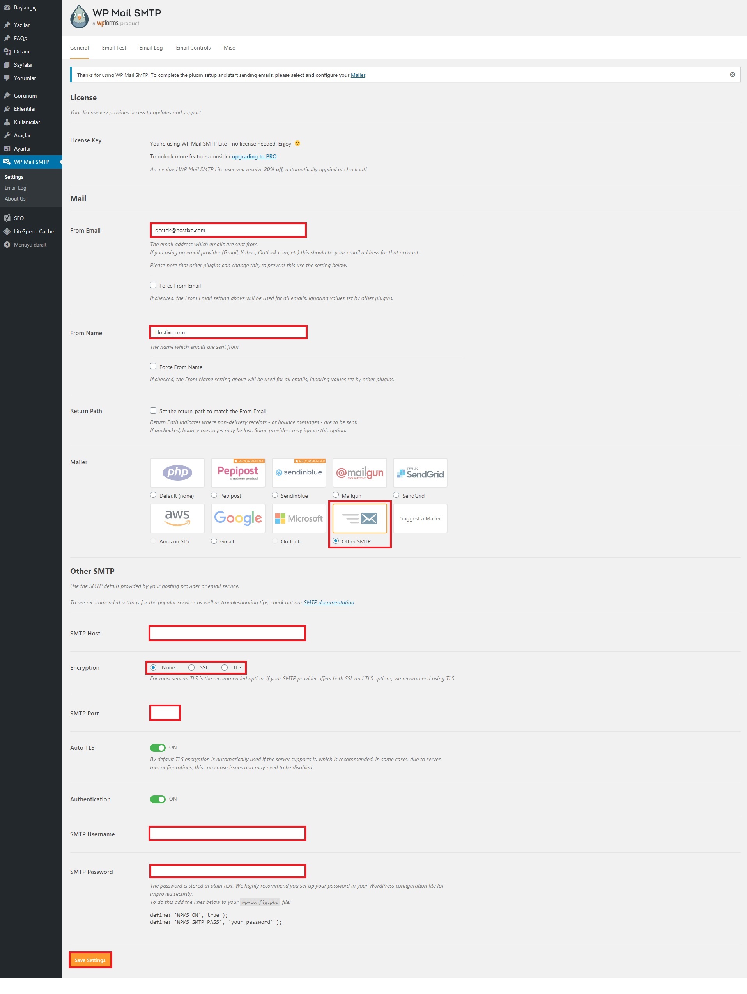Switch to the Email Test tab
This screenshot has height=994, width=747.
[114, 48]
